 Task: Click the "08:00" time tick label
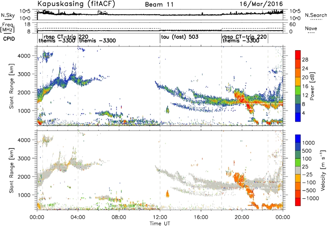[x=119, y=217]
